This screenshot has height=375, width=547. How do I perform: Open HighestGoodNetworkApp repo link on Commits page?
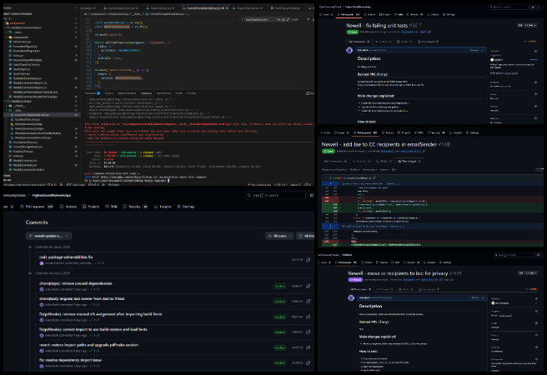click(x=52, y=195)
